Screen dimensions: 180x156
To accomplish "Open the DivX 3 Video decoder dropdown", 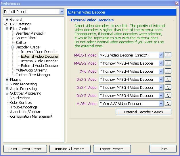I will pyautogui.click(x=160, y=79).
